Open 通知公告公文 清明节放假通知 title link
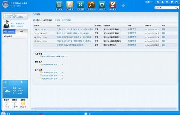Screen dimensions: 180x116 pyautogui.click(x=73, y=33)
